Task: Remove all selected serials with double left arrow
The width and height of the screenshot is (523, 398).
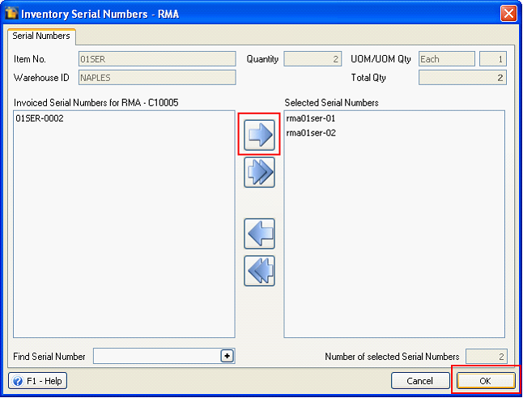Action: [x=259, y=271]
